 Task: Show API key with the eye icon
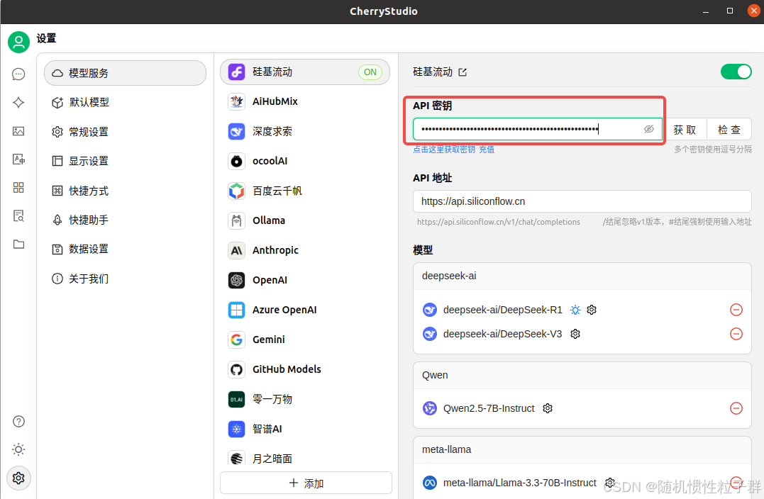coord(648,129)
